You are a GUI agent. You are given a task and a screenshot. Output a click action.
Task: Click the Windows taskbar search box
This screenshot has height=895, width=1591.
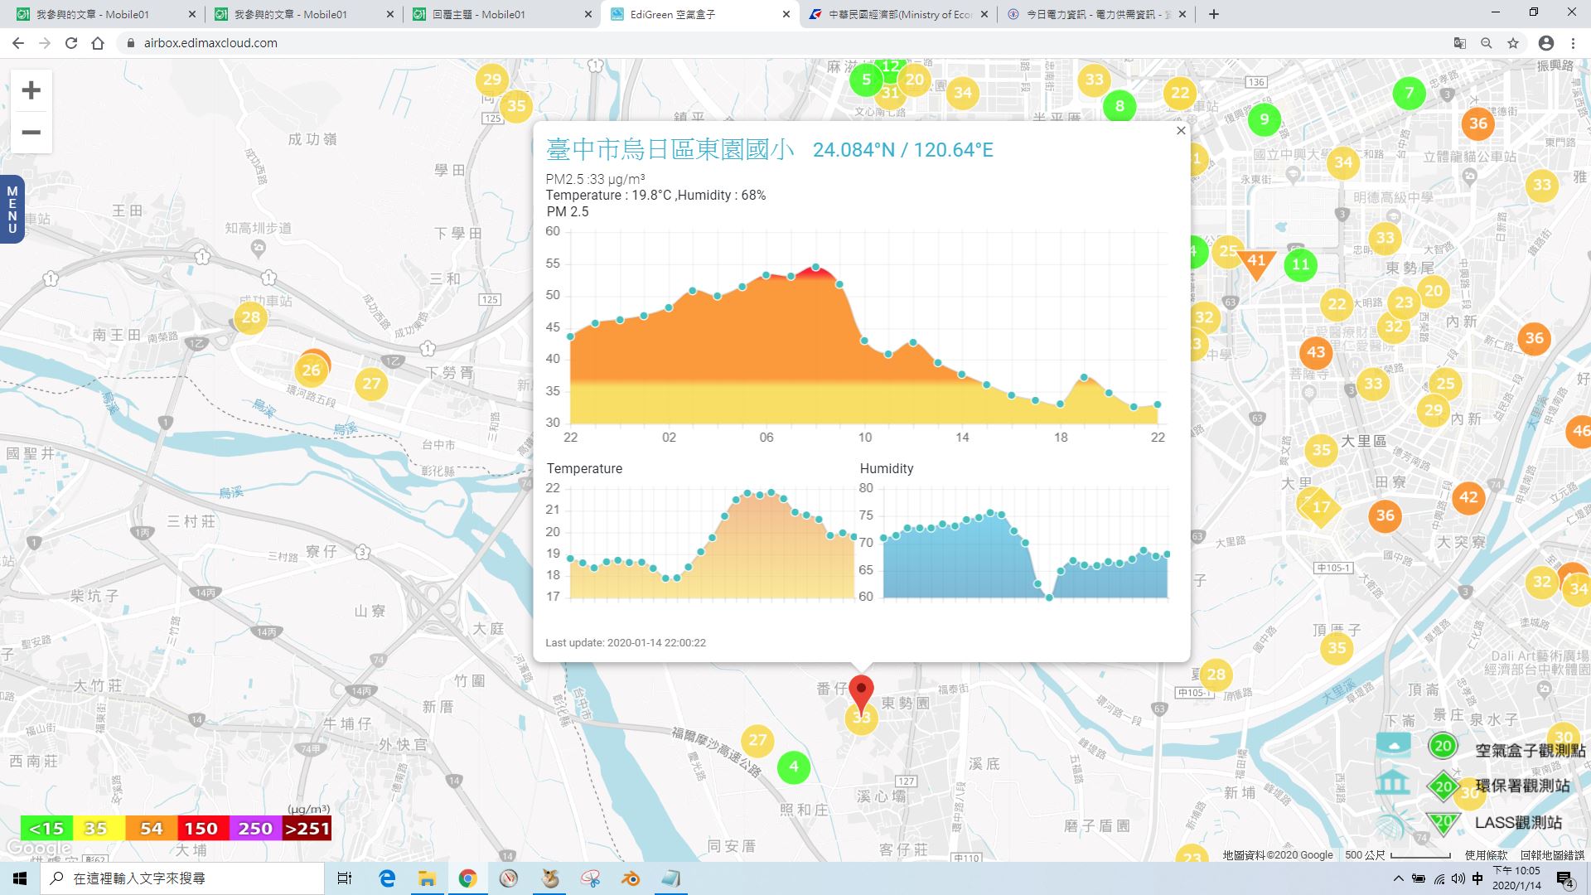click(182, 878)
